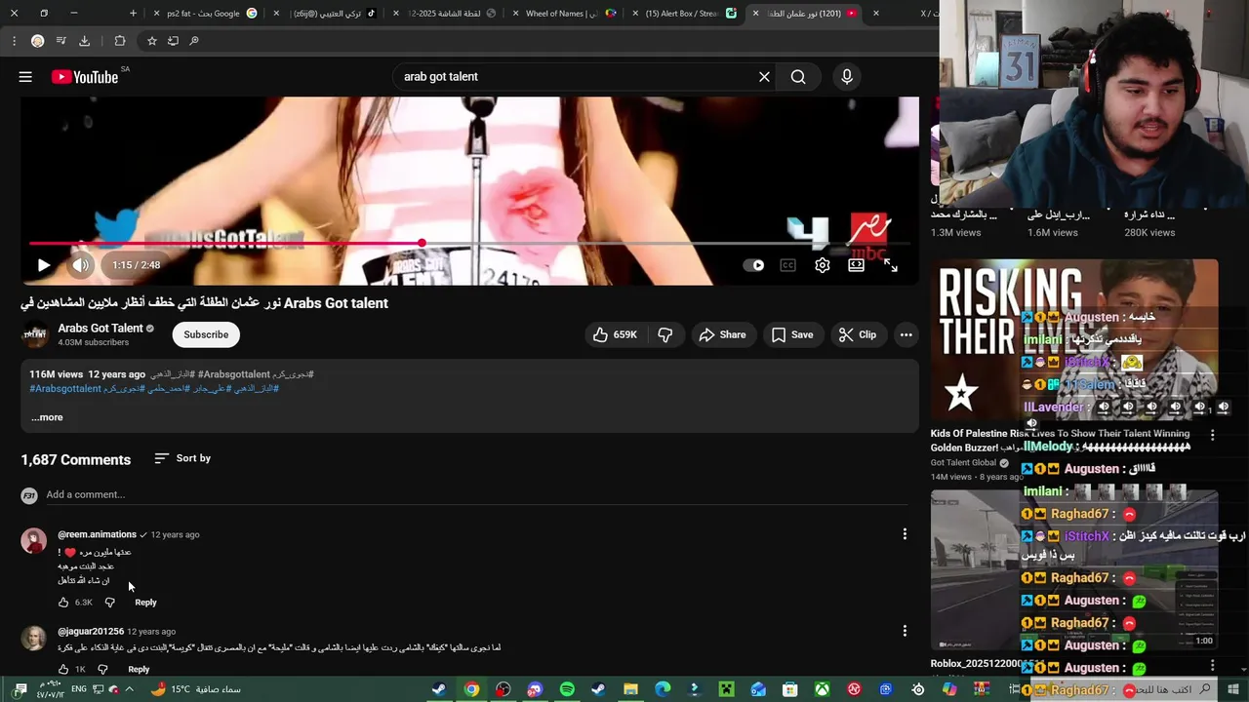Enter fullscreen mode in the player
Viewport: 1249px width, 702px height.
tap(891, 265)
